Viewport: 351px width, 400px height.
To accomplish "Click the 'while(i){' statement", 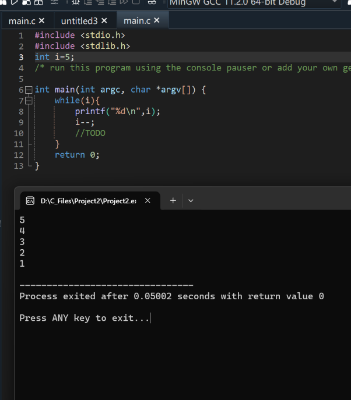I will click(x=77, y=101).
